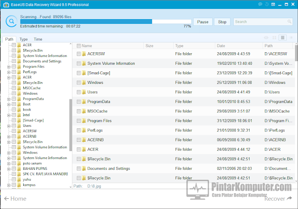Click the Windows folder icon in list
This screenshot has height=209, width=298.
pos(84,83)
